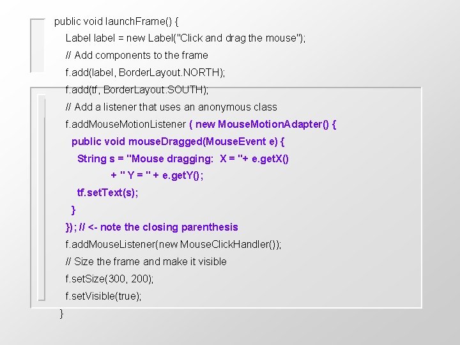Click the final closing brace of the method
Screen dimensions: 460x345
click(61, 313)
